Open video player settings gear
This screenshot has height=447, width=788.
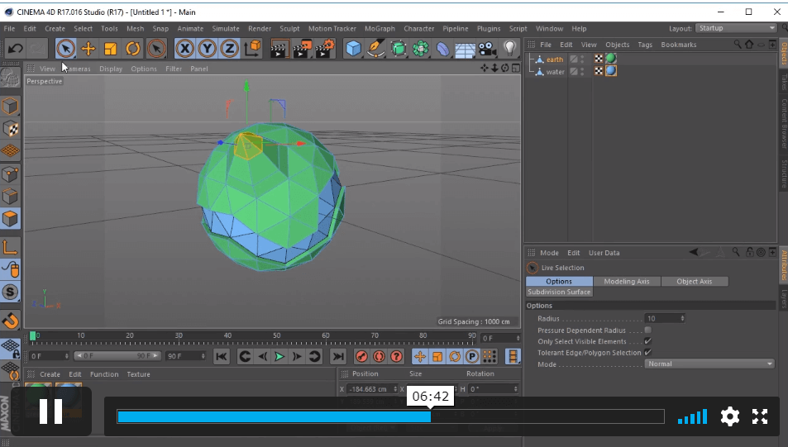[729, 416]
